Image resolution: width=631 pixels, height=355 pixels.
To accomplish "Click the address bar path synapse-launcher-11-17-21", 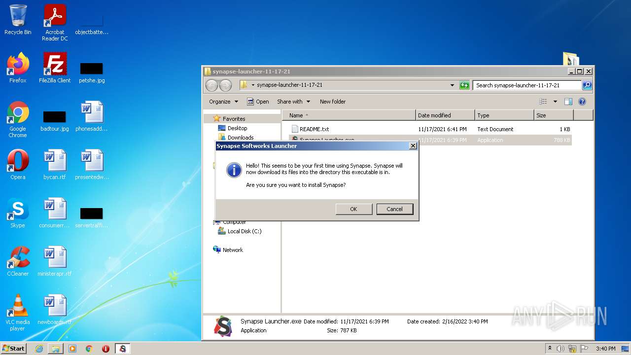I will (x=289, y=85).
